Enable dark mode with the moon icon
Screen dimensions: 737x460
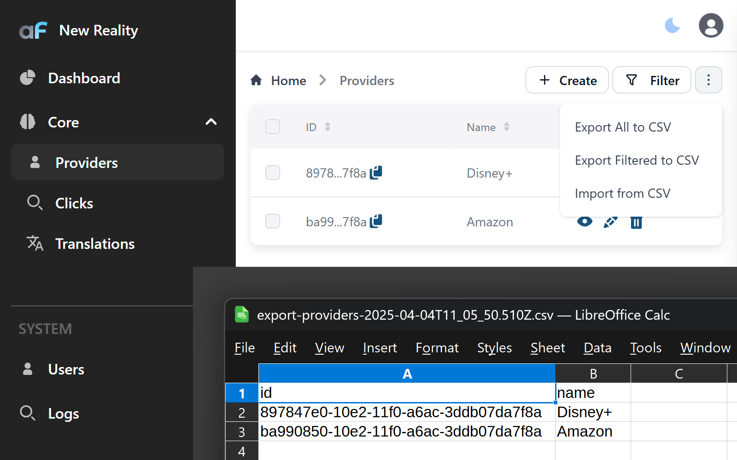pos(673,26)
